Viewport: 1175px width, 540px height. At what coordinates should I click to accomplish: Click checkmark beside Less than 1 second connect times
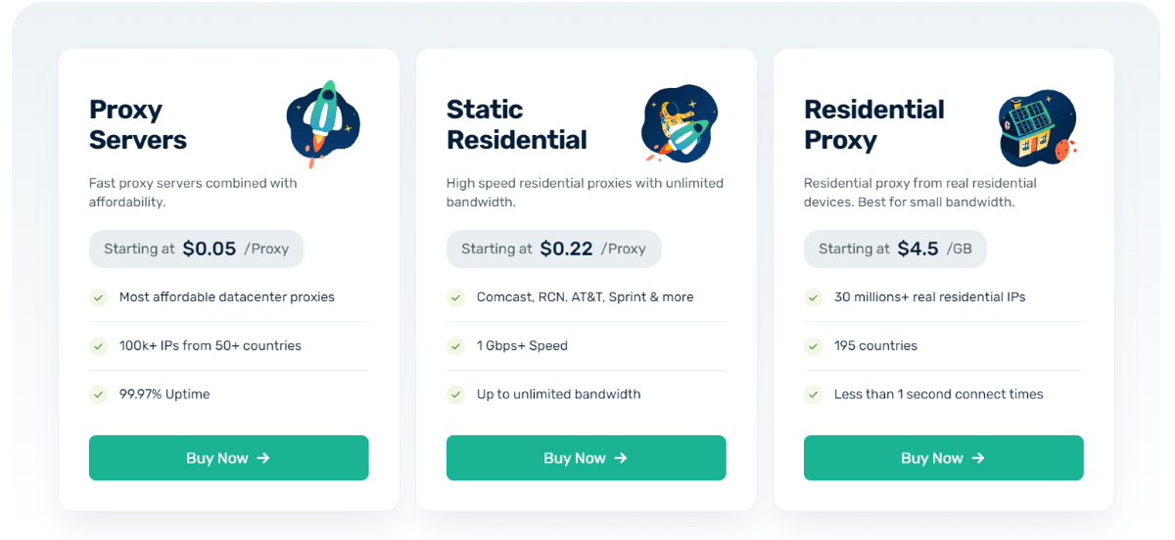point(813,395)
